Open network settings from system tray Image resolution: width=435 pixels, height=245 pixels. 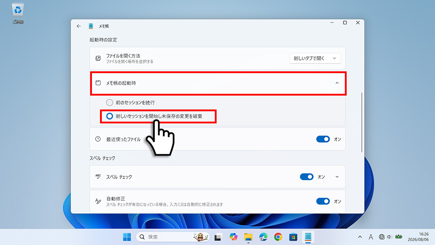pyautogui.click(x=382, y=237)
